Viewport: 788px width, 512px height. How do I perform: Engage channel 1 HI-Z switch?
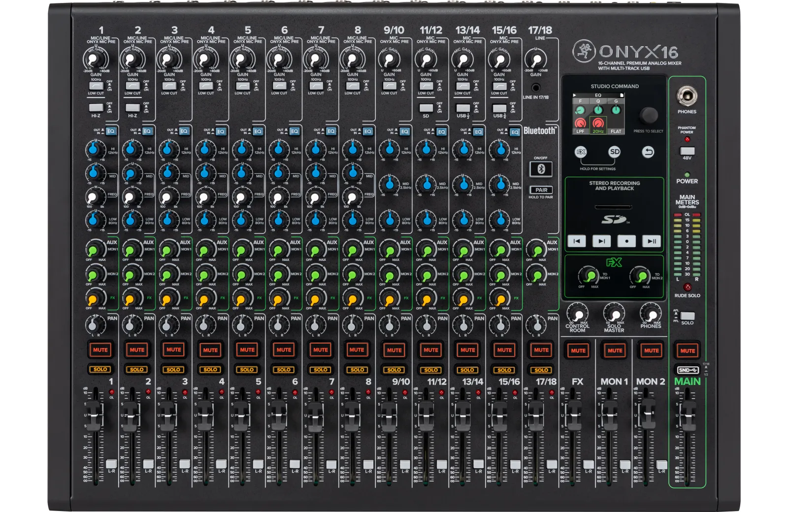[96, 107]
